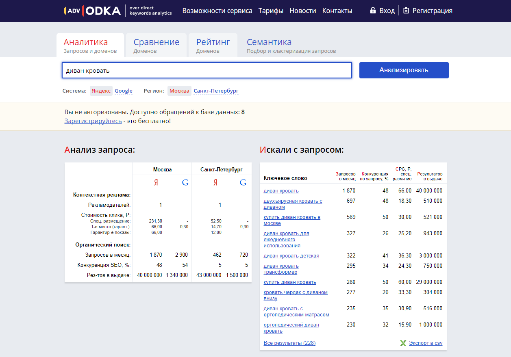Select the Санкт-Петербург region
Viewport: 511px width, 357px height.
coord(216,91)
